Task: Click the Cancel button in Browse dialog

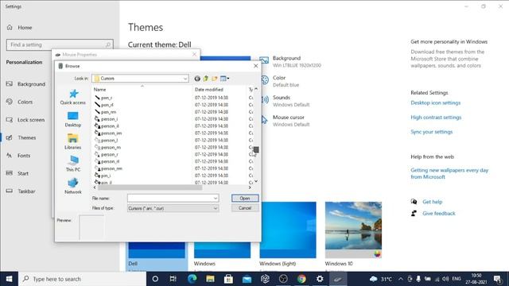Action: (245, 208)
